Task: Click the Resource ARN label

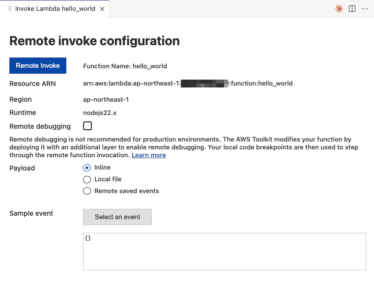Action: tap(32, 84)
